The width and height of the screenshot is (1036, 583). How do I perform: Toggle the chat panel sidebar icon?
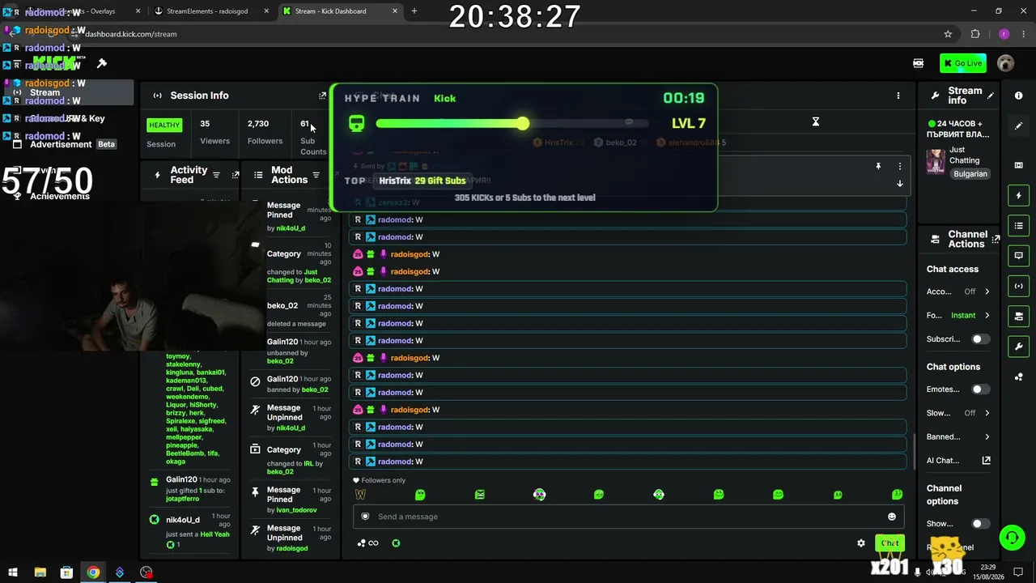point(1018,256)
